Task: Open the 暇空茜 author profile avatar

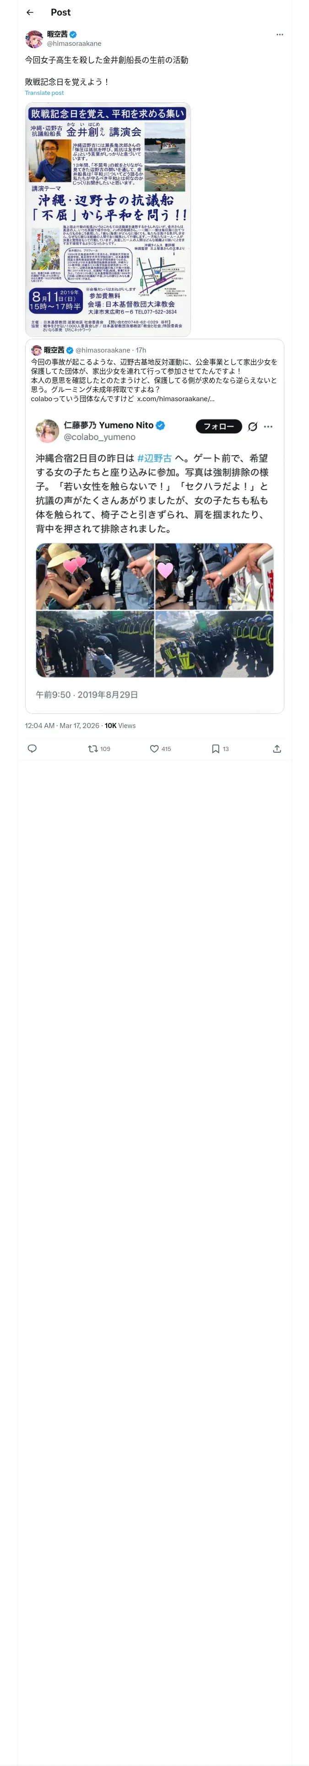Action: click(x=34, y=39)
